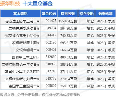Click fund code 009402
The image size is (116, 97).
pyautogui.click(x=51, y=49)
